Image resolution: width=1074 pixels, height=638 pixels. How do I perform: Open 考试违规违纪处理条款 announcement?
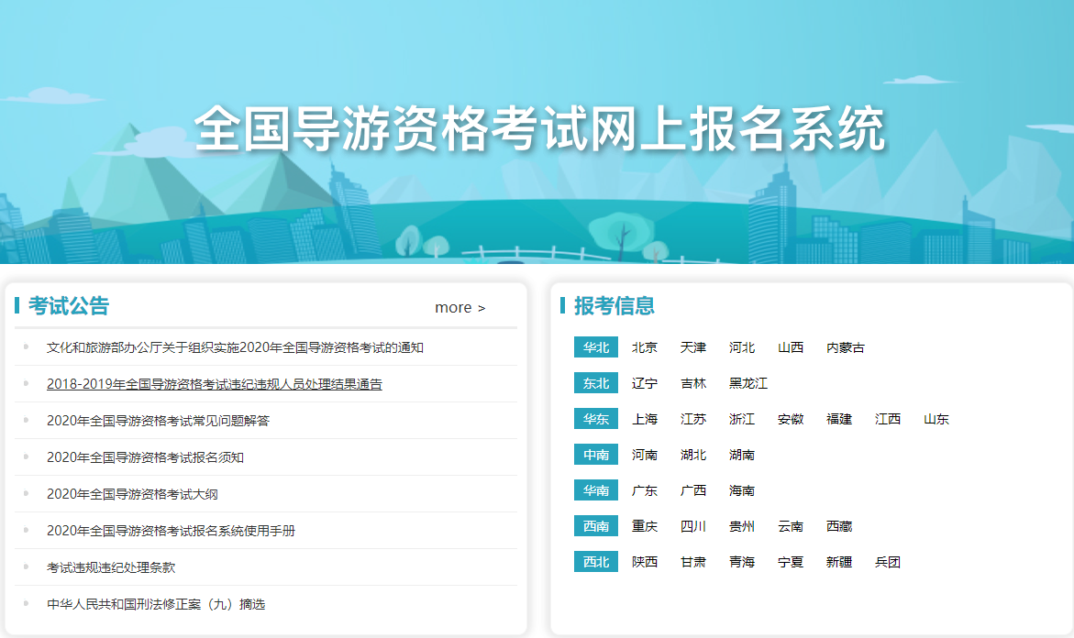pos(111,567)
